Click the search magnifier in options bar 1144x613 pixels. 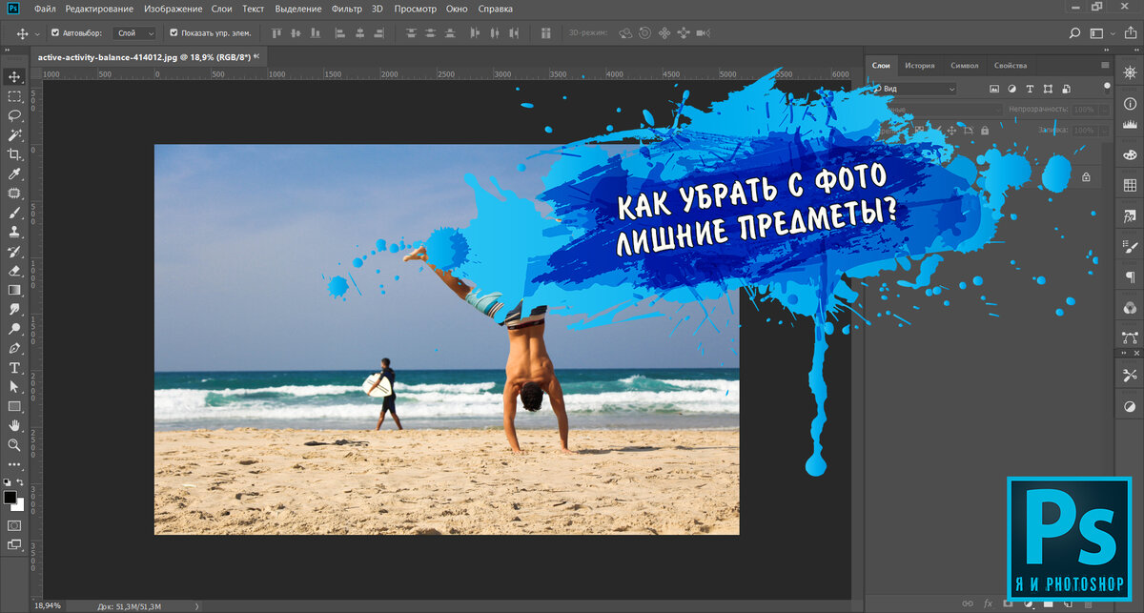[x=1076, y=32]
